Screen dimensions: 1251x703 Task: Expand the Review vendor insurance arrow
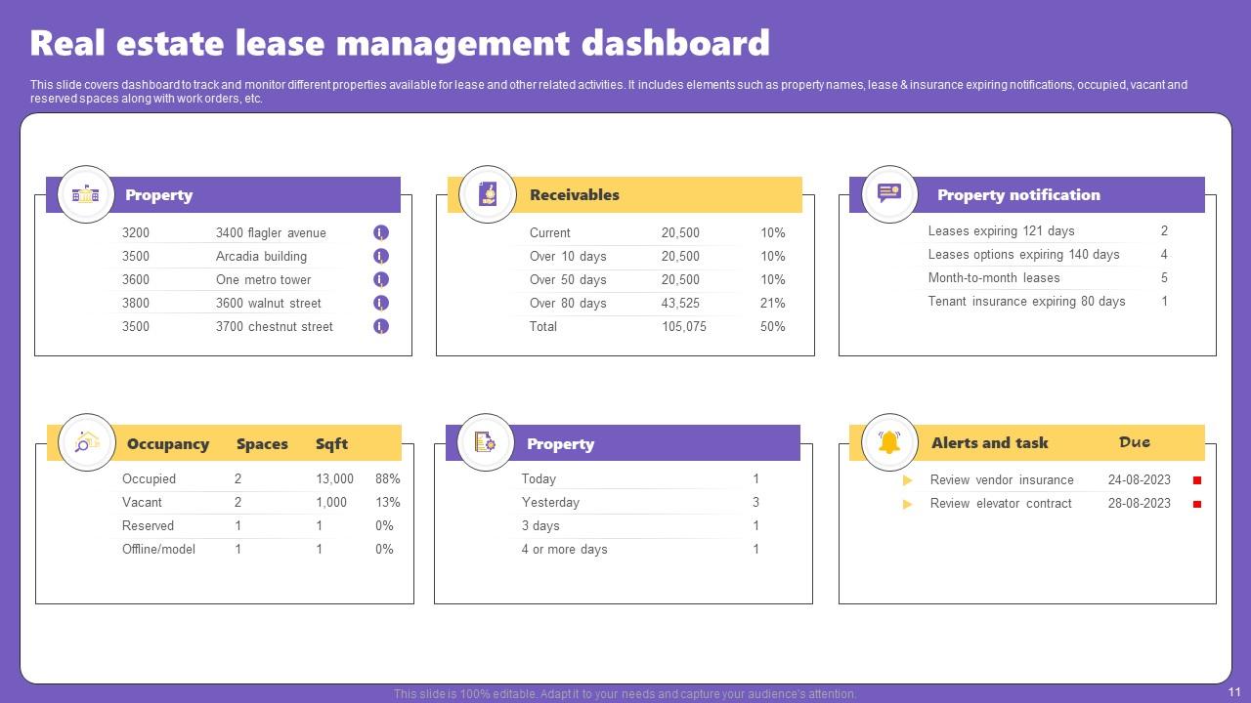click(x=908, y=480)
